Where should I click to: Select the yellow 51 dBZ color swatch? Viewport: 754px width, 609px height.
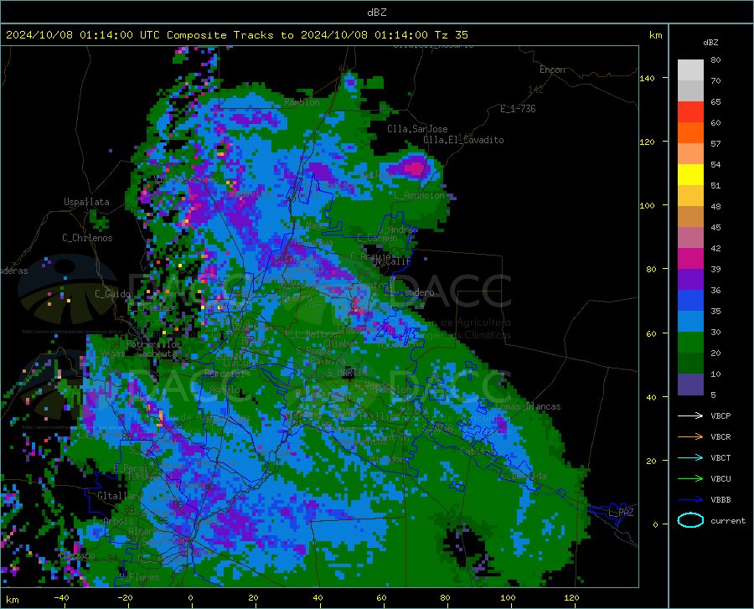690,175
